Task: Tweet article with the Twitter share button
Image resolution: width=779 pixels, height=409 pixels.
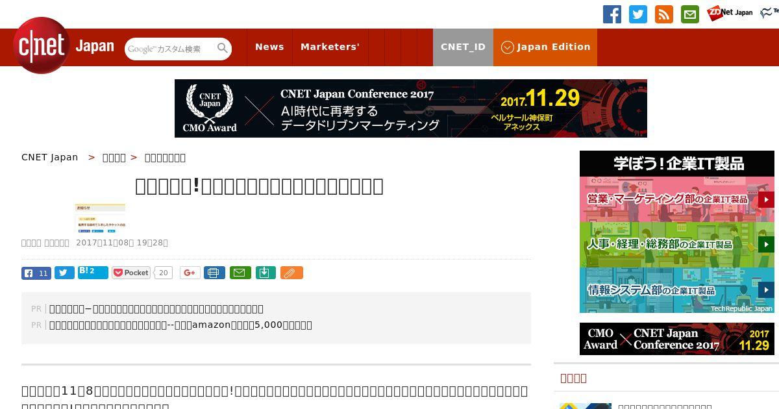Action: (x=64, y=273)
